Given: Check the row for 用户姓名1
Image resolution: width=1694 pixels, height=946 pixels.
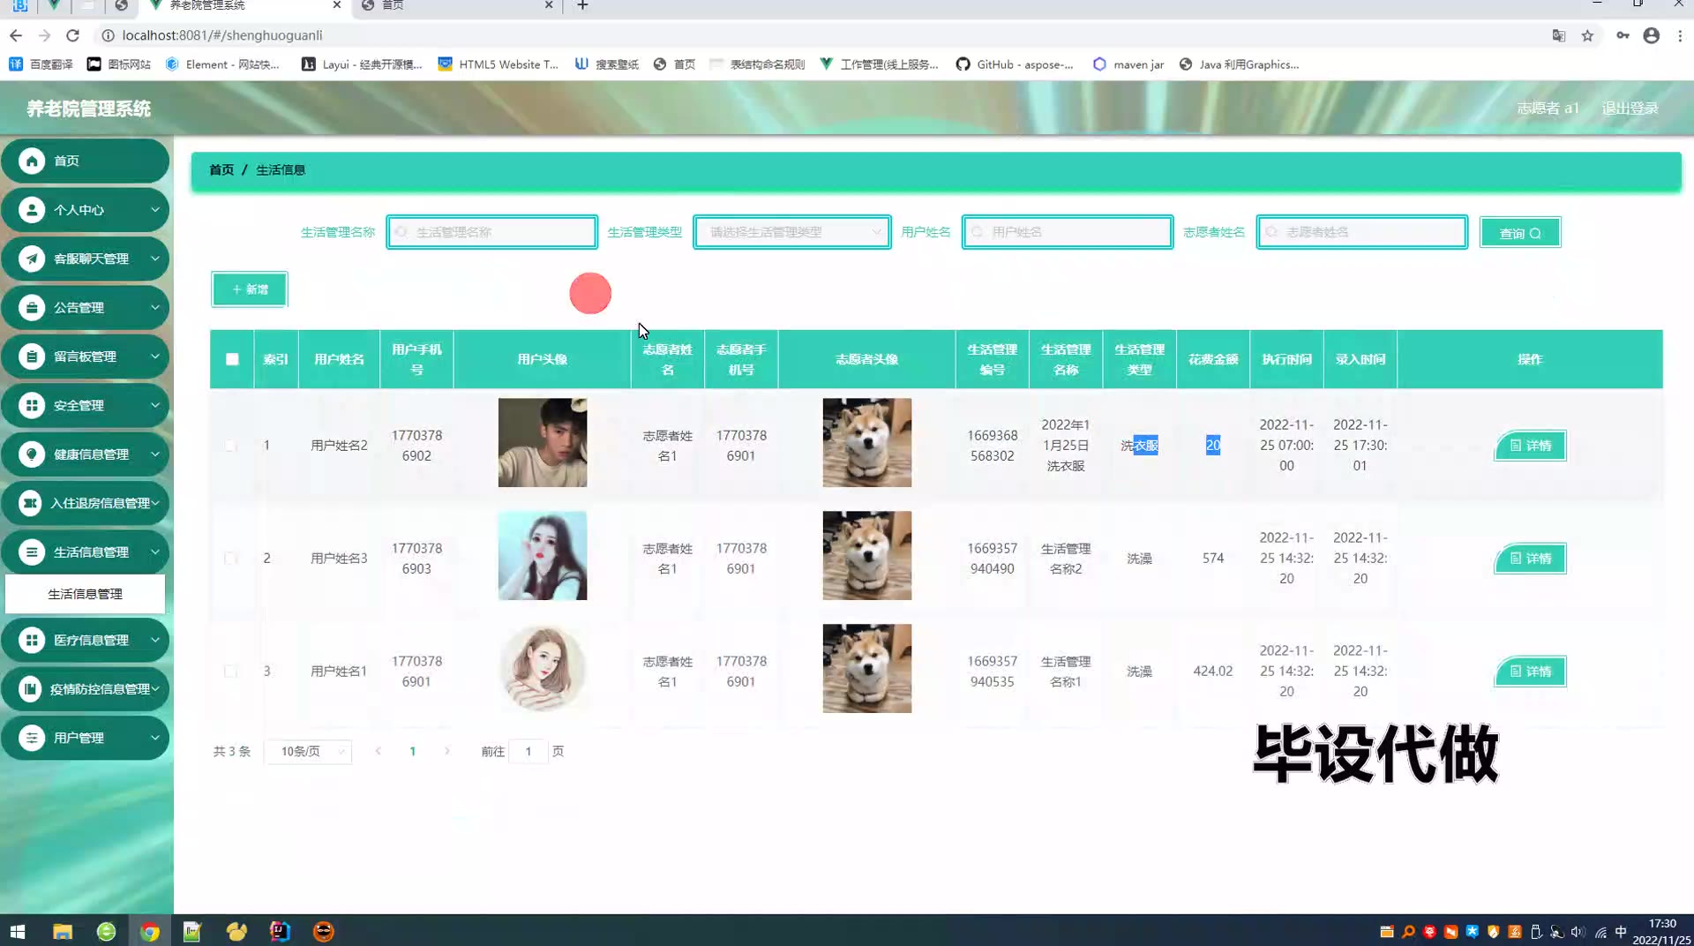Looking at the screenshot, I should click(230, 672).
